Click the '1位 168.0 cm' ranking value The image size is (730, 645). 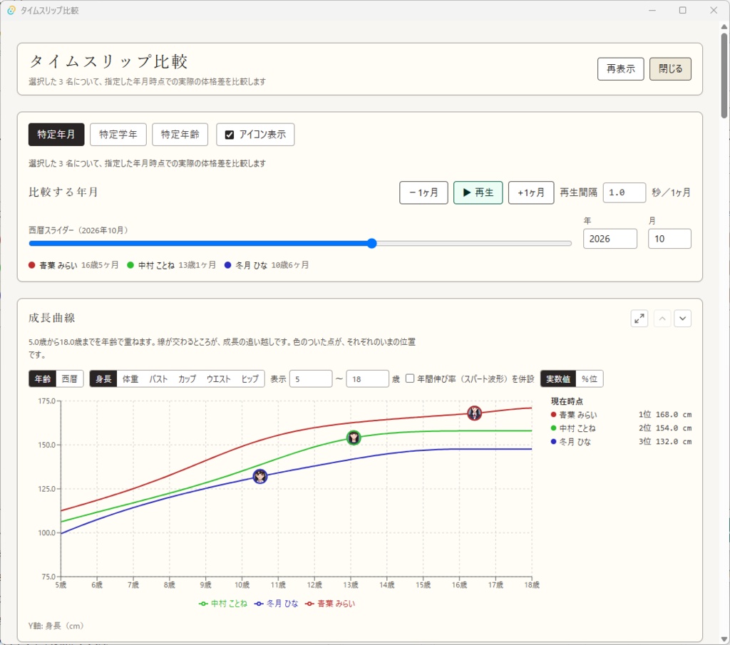pos(665,415)
